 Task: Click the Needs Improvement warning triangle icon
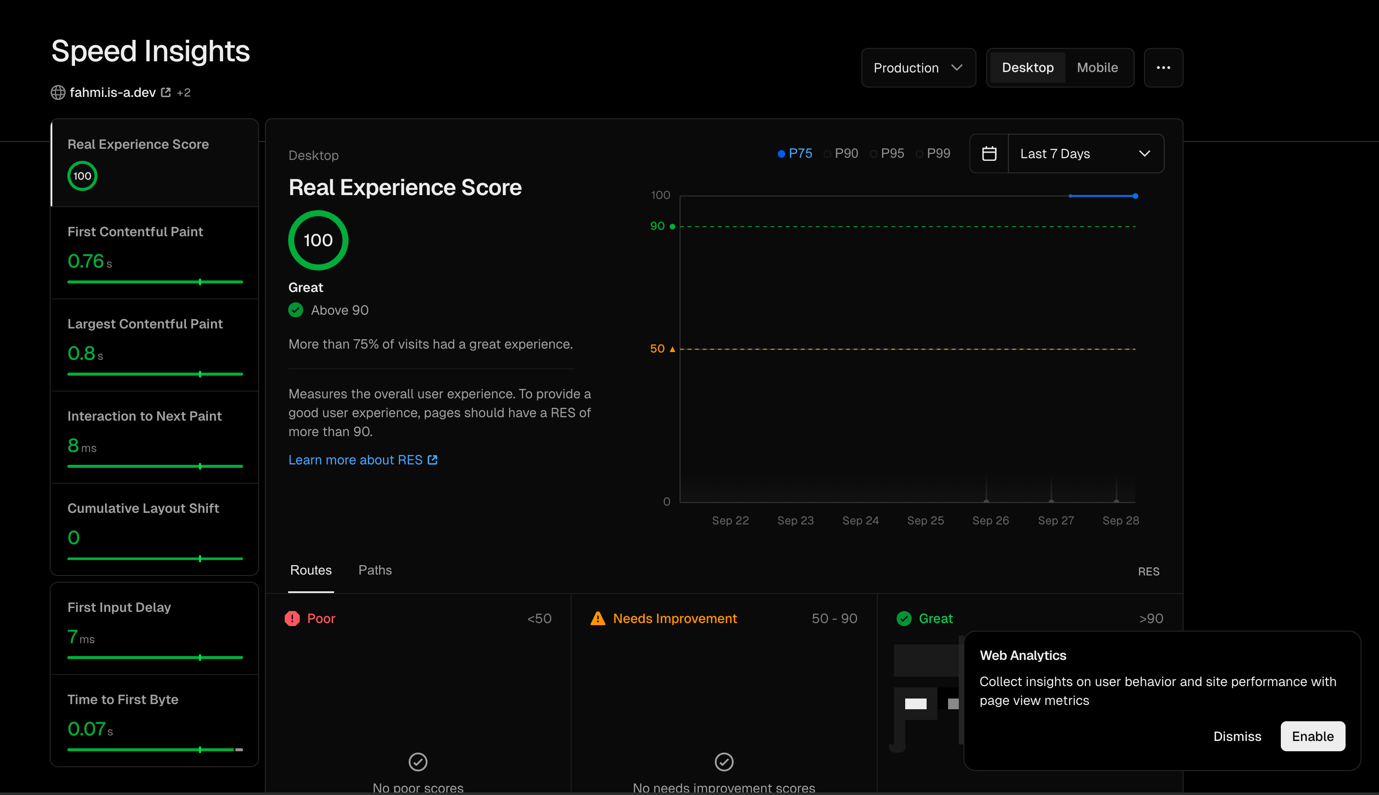598,618
